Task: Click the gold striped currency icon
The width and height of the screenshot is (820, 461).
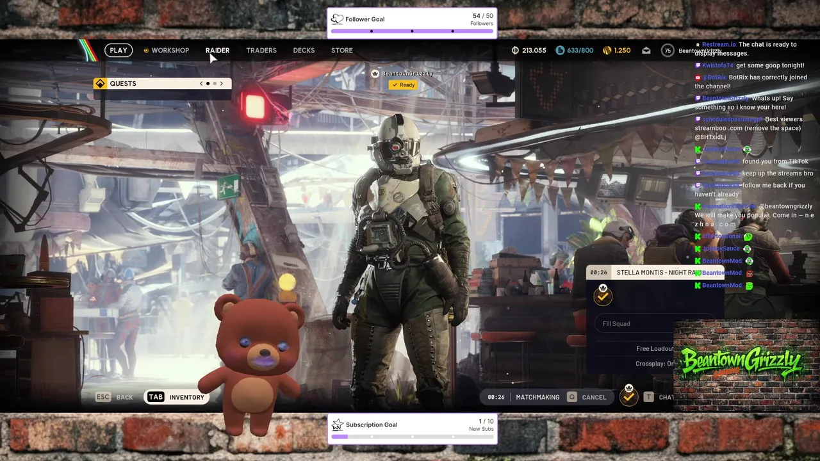Action: 607,51
